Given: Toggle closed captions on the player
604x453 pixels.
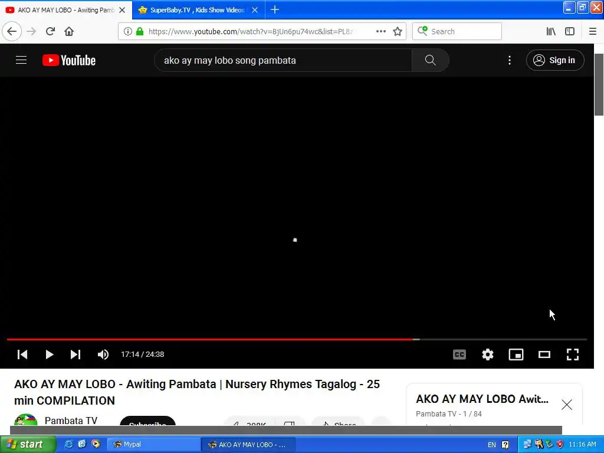Looking at the screenshot, I should coord(459,354).
